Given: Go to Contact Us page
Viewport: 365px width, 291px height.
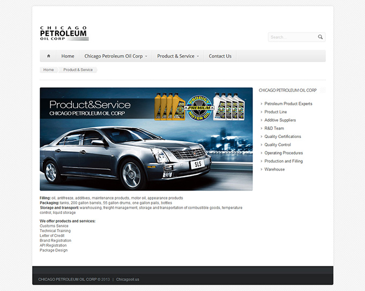Looking at the screenshot, I should pyautogui.click(x=220, y=56).
